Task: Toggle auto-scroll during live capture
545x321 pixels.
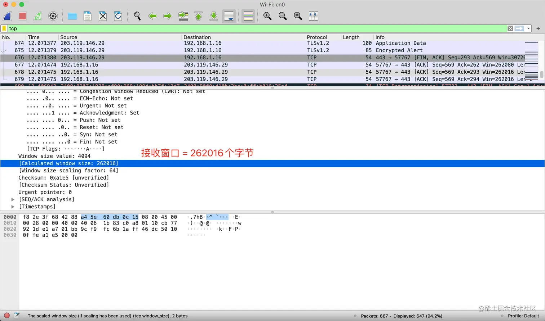Action: (229, 16)
